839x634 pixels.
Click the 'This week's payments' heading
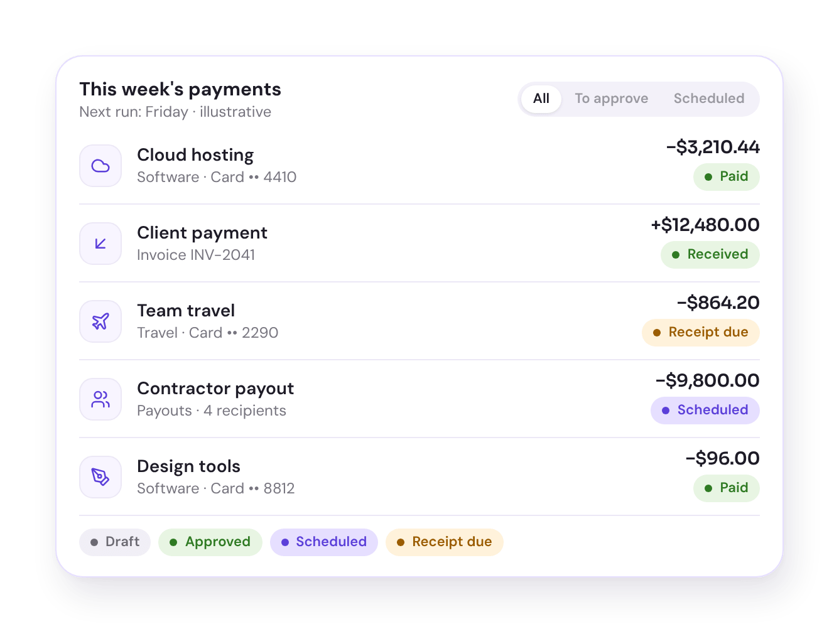pos(180,89)
